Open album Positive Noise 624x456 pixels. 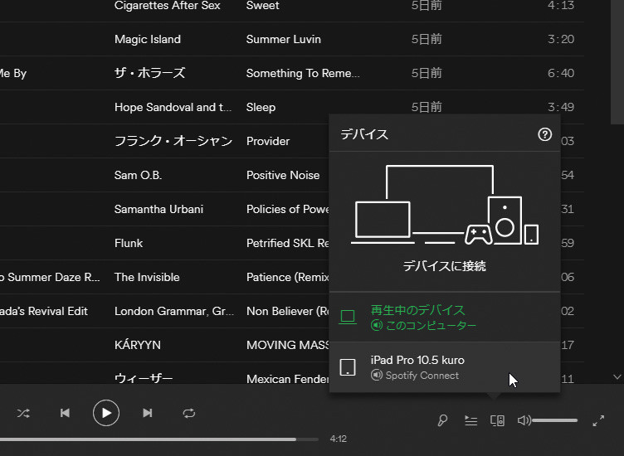pos(283,175)
